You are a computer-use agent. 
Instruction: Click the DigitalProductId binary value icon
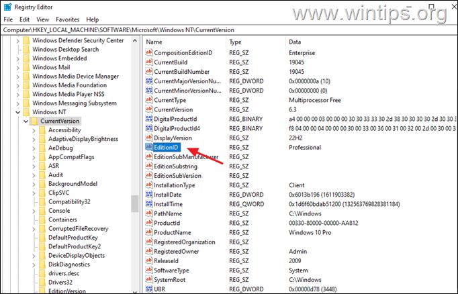point(149,119)
